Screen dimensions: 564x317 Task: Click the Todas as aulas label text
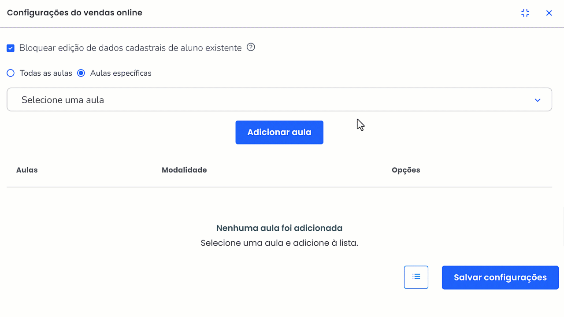coord(46,73)
